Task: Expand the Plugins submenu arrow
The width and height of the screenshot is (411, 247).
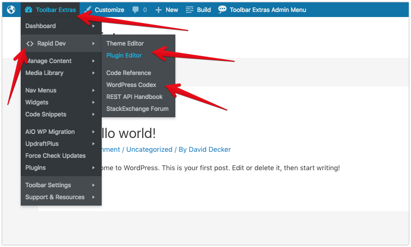Action: point(93,167)
